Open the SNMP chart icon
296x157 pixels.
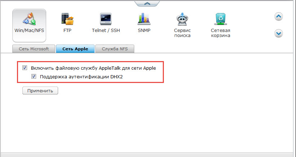tap(144, 19)
